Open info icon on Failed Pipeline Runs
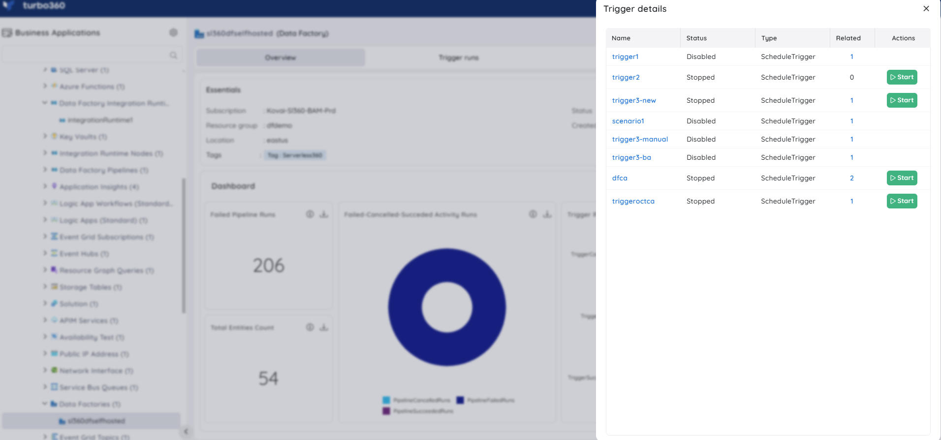Image resolution: width=941 pixels, height=440 pixels. tap(310, 214)
